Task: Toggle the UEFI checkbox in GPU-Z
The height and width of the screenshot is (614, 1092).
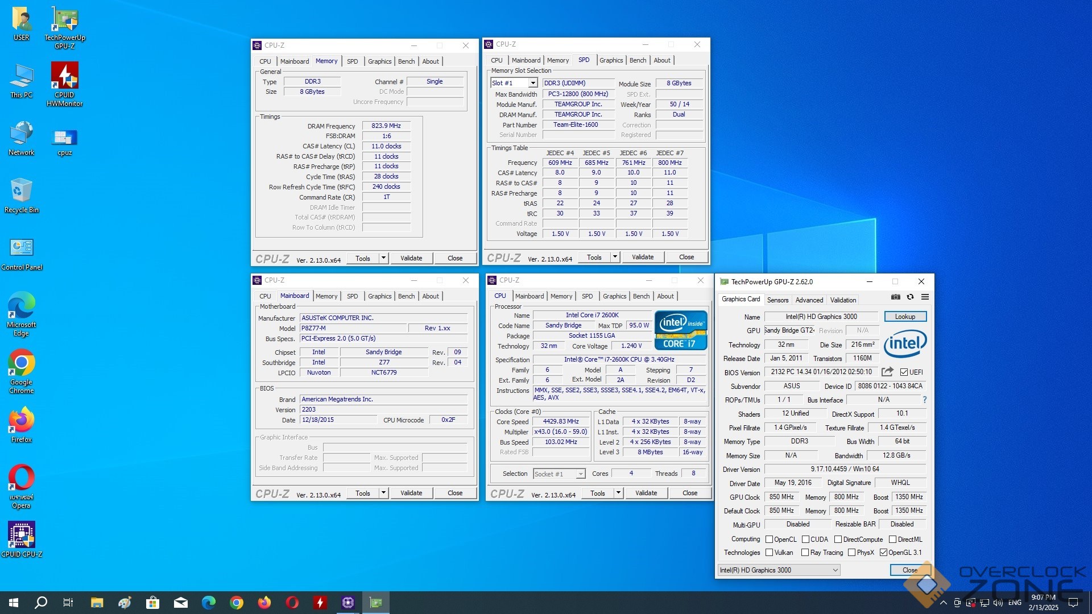Action: click(x=904, y=372)
